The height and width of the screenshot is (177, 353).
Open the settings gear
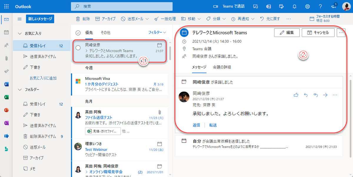(x=307, y=6)
